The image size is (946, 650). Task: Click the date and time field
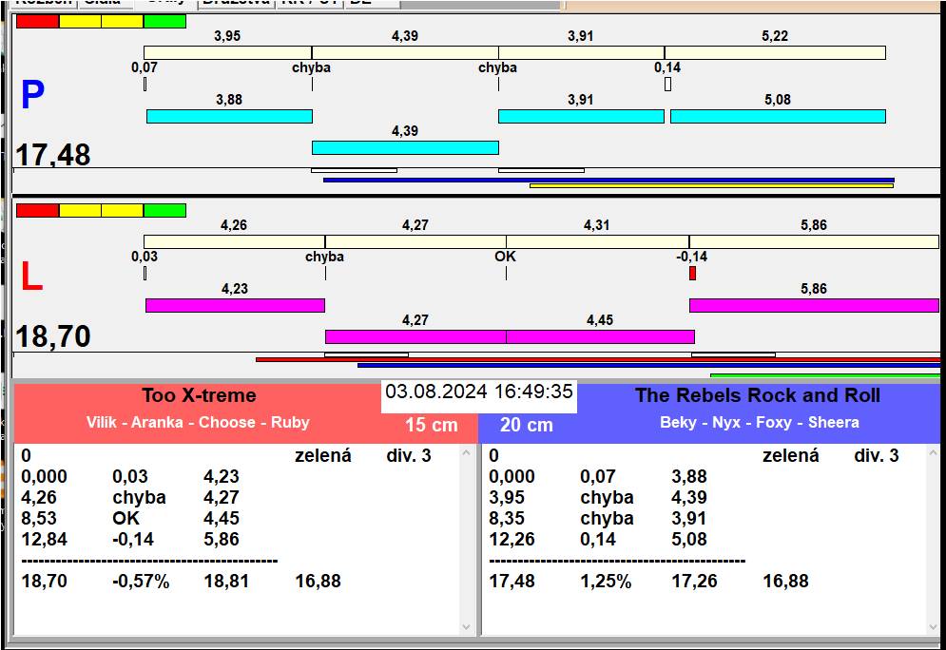tap(479, 392)
